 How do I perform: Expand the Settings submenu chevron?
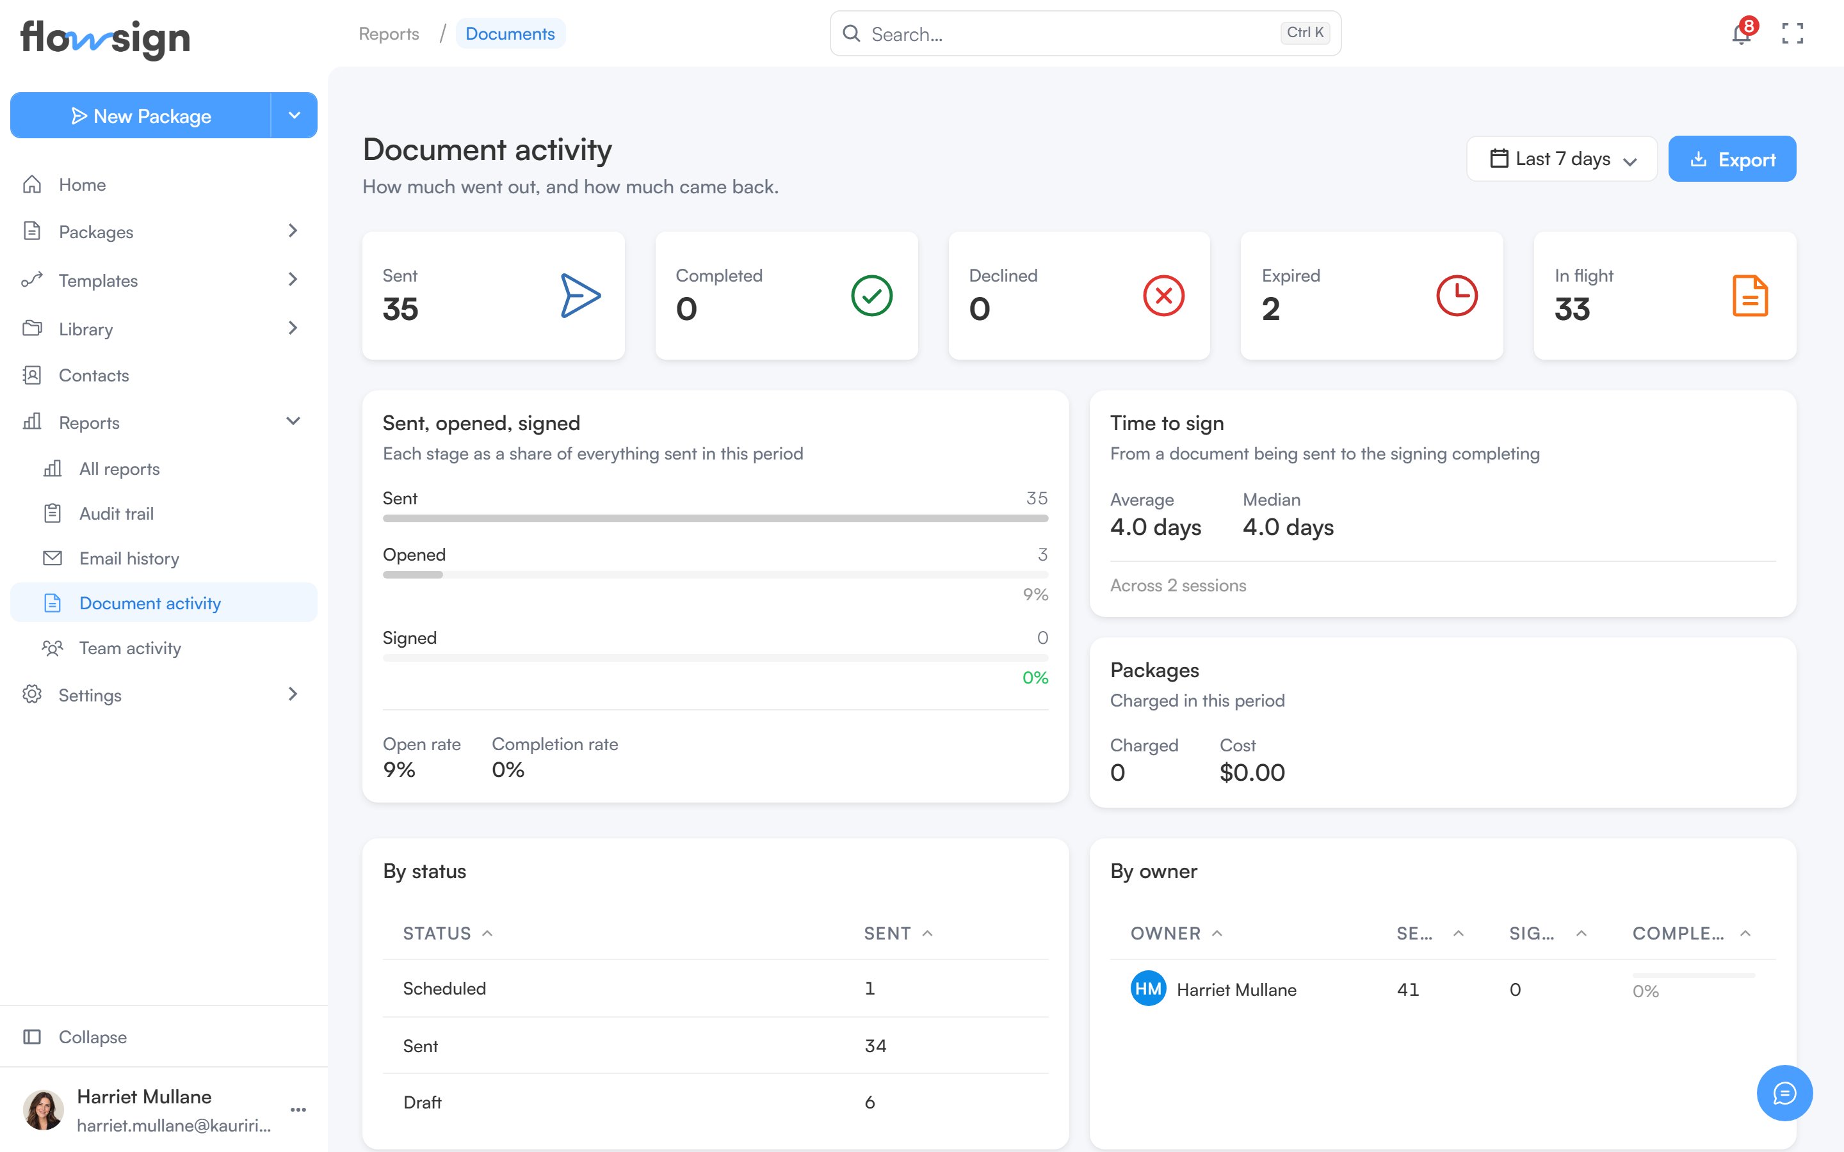point(293,694)
